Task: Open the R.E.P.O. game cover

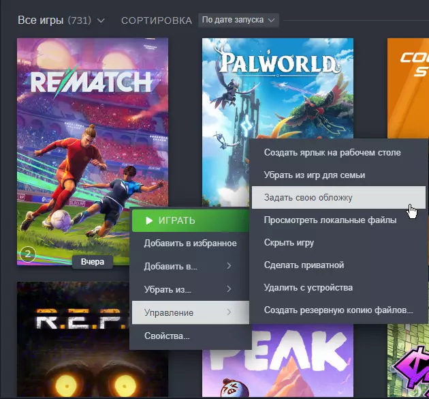Action: click(73, 339)
